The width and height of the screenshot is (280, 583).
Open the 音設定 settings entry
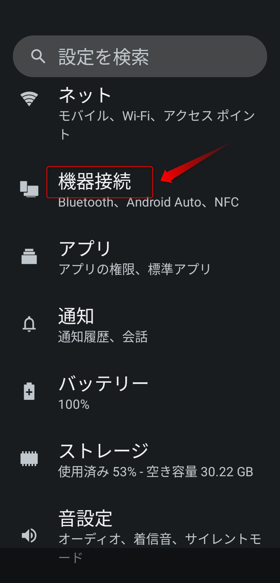coord(140,535)
